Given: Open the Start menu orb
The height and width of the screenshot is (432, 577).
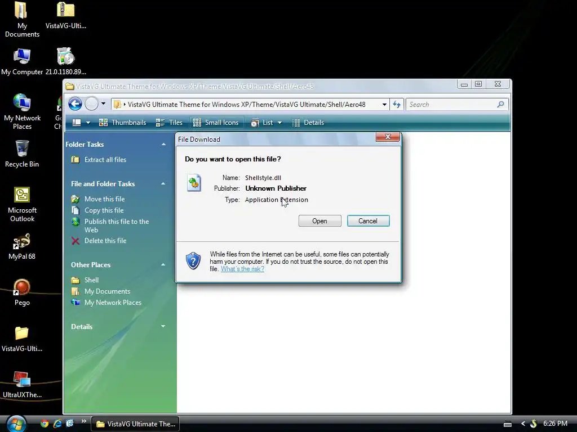Looking at the screenshot, I should coord(16,424).
